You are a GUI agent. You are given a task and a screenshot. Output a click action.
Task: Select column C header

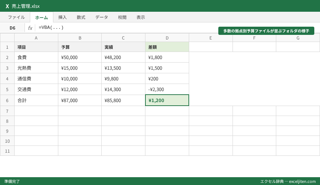123,38
